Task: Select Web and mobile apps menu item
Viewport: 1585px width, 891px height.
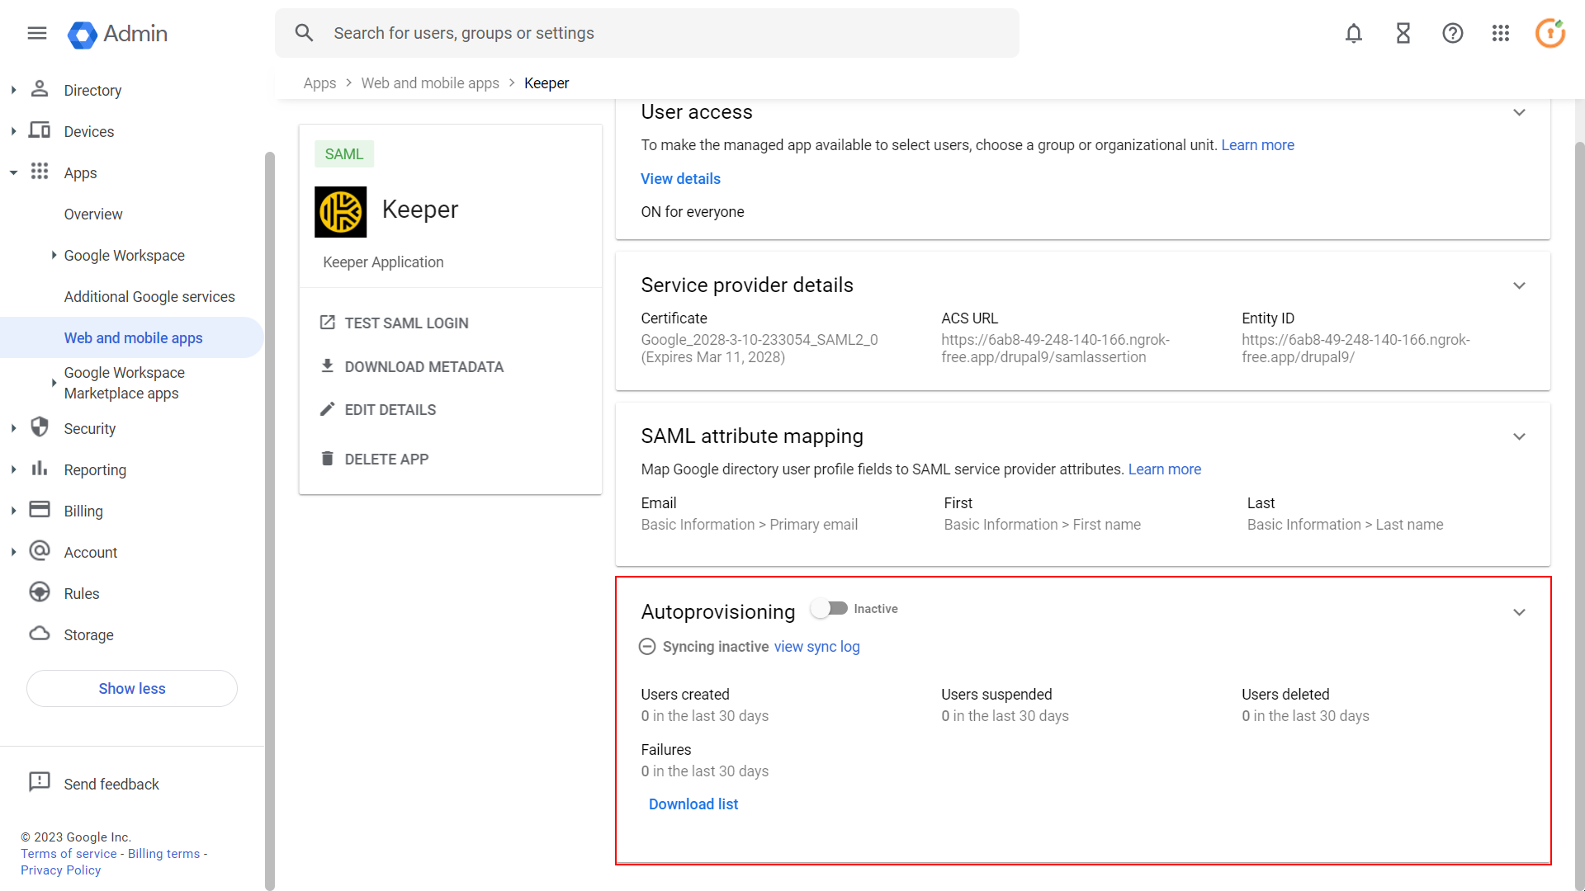Action: (x=132, y=337)
